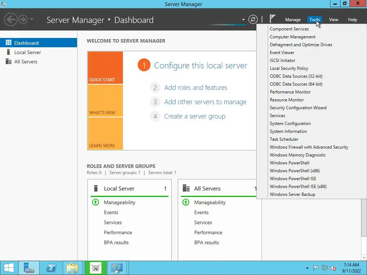The width and height of the screenshot is (367, 275).
Task: Click the Dashboard grid icon
Action: (9, 43)
